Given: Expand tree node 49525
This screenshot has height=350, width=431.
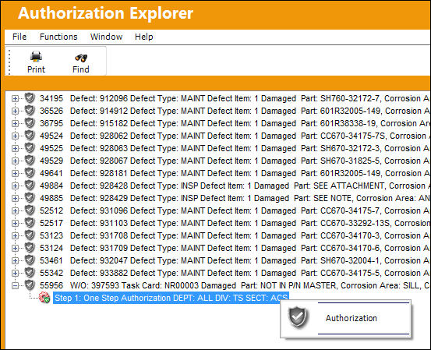Looking at the screenshot, I should tap(15, 148).
